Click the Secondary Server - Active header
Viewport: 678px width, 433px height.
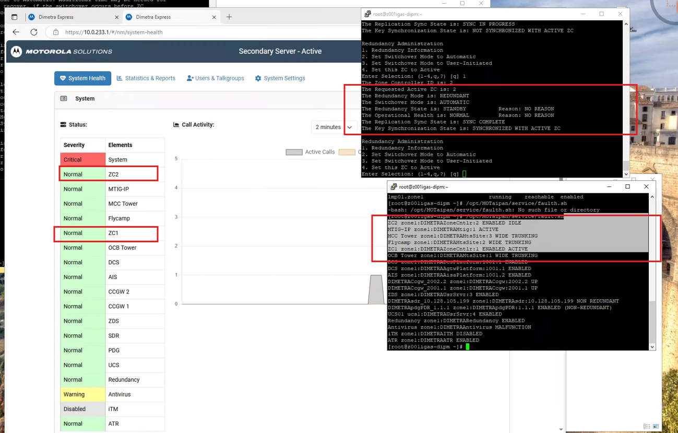[x=280, y=51]
